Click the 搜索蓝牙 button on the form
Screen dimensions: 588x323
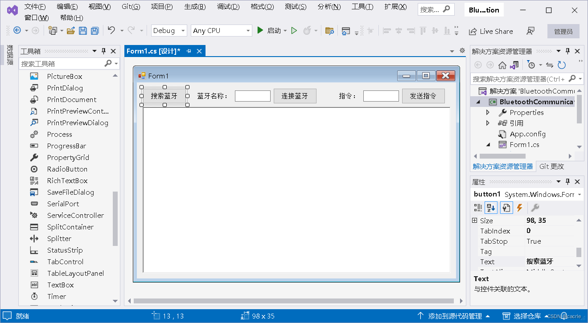coord(164,96)
